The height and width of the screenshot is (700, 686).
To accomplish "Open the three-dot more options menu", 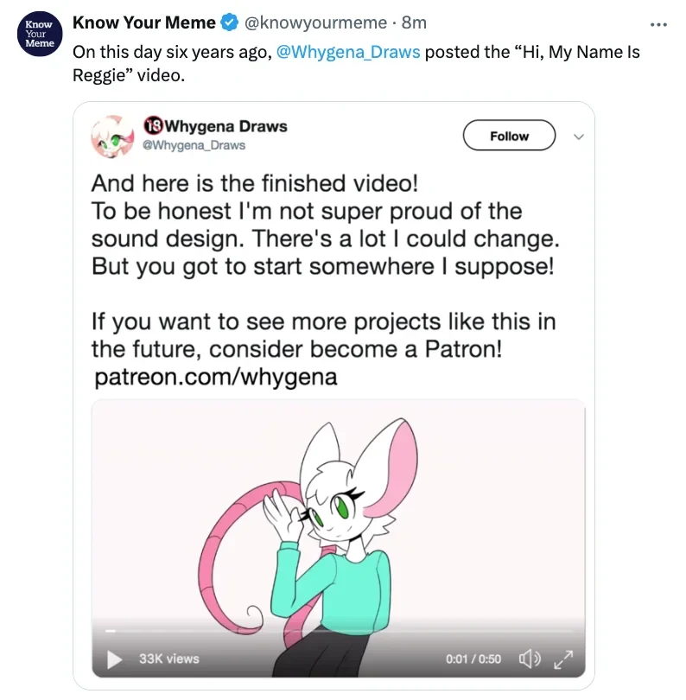I will point(658,24).
